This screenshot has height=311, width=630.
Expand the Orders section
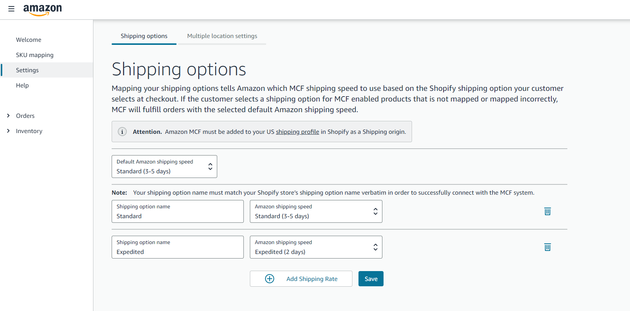click(8, 116)
